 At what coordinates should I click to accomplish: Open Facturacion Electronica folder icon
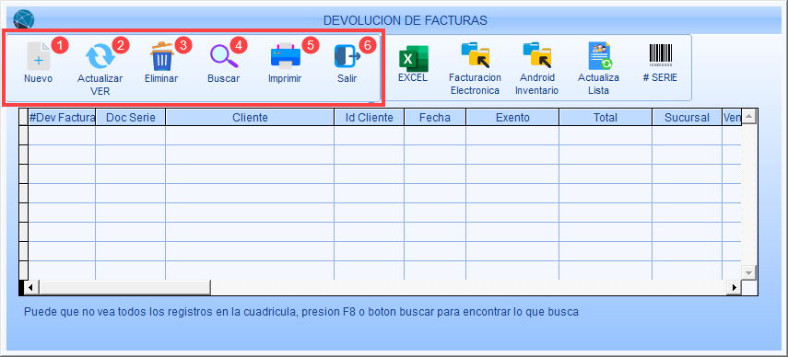pos(475,55)
